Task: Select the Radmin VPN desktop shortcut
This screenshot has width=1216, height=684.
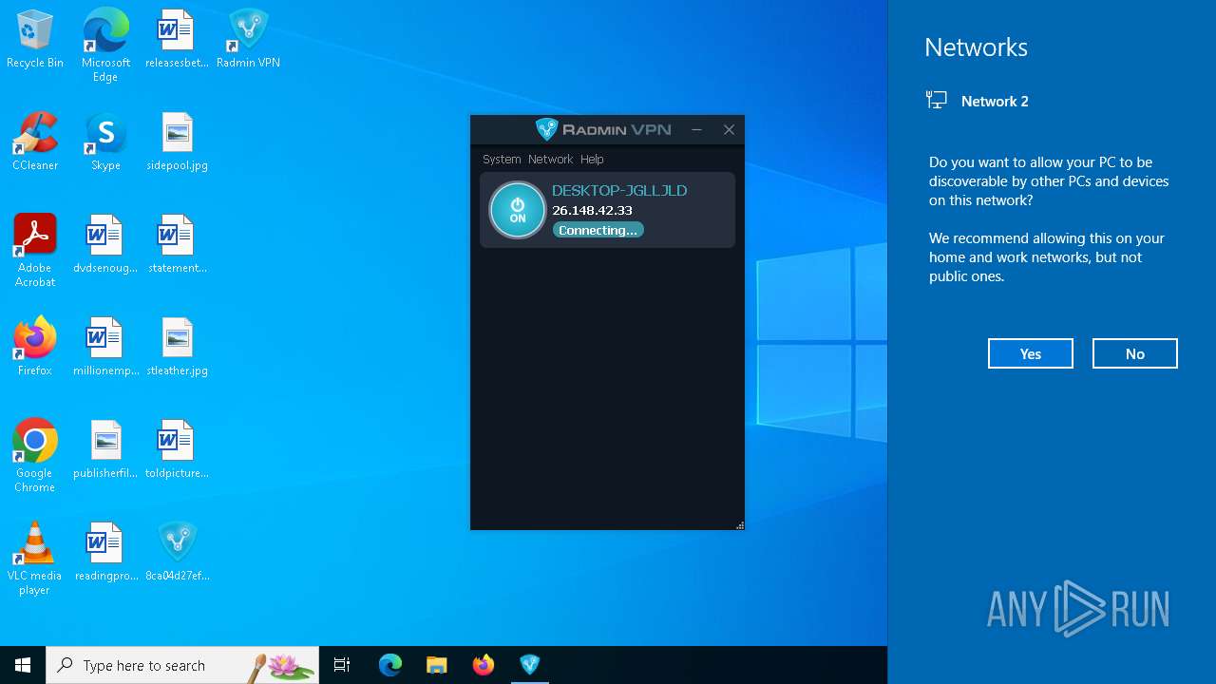Action: click(248, 40)
